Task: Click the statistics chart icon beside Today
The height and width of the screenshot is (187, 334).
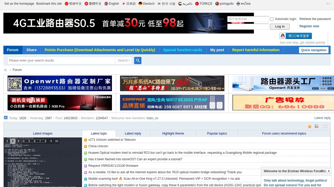Action: click(x=6, y=118)
